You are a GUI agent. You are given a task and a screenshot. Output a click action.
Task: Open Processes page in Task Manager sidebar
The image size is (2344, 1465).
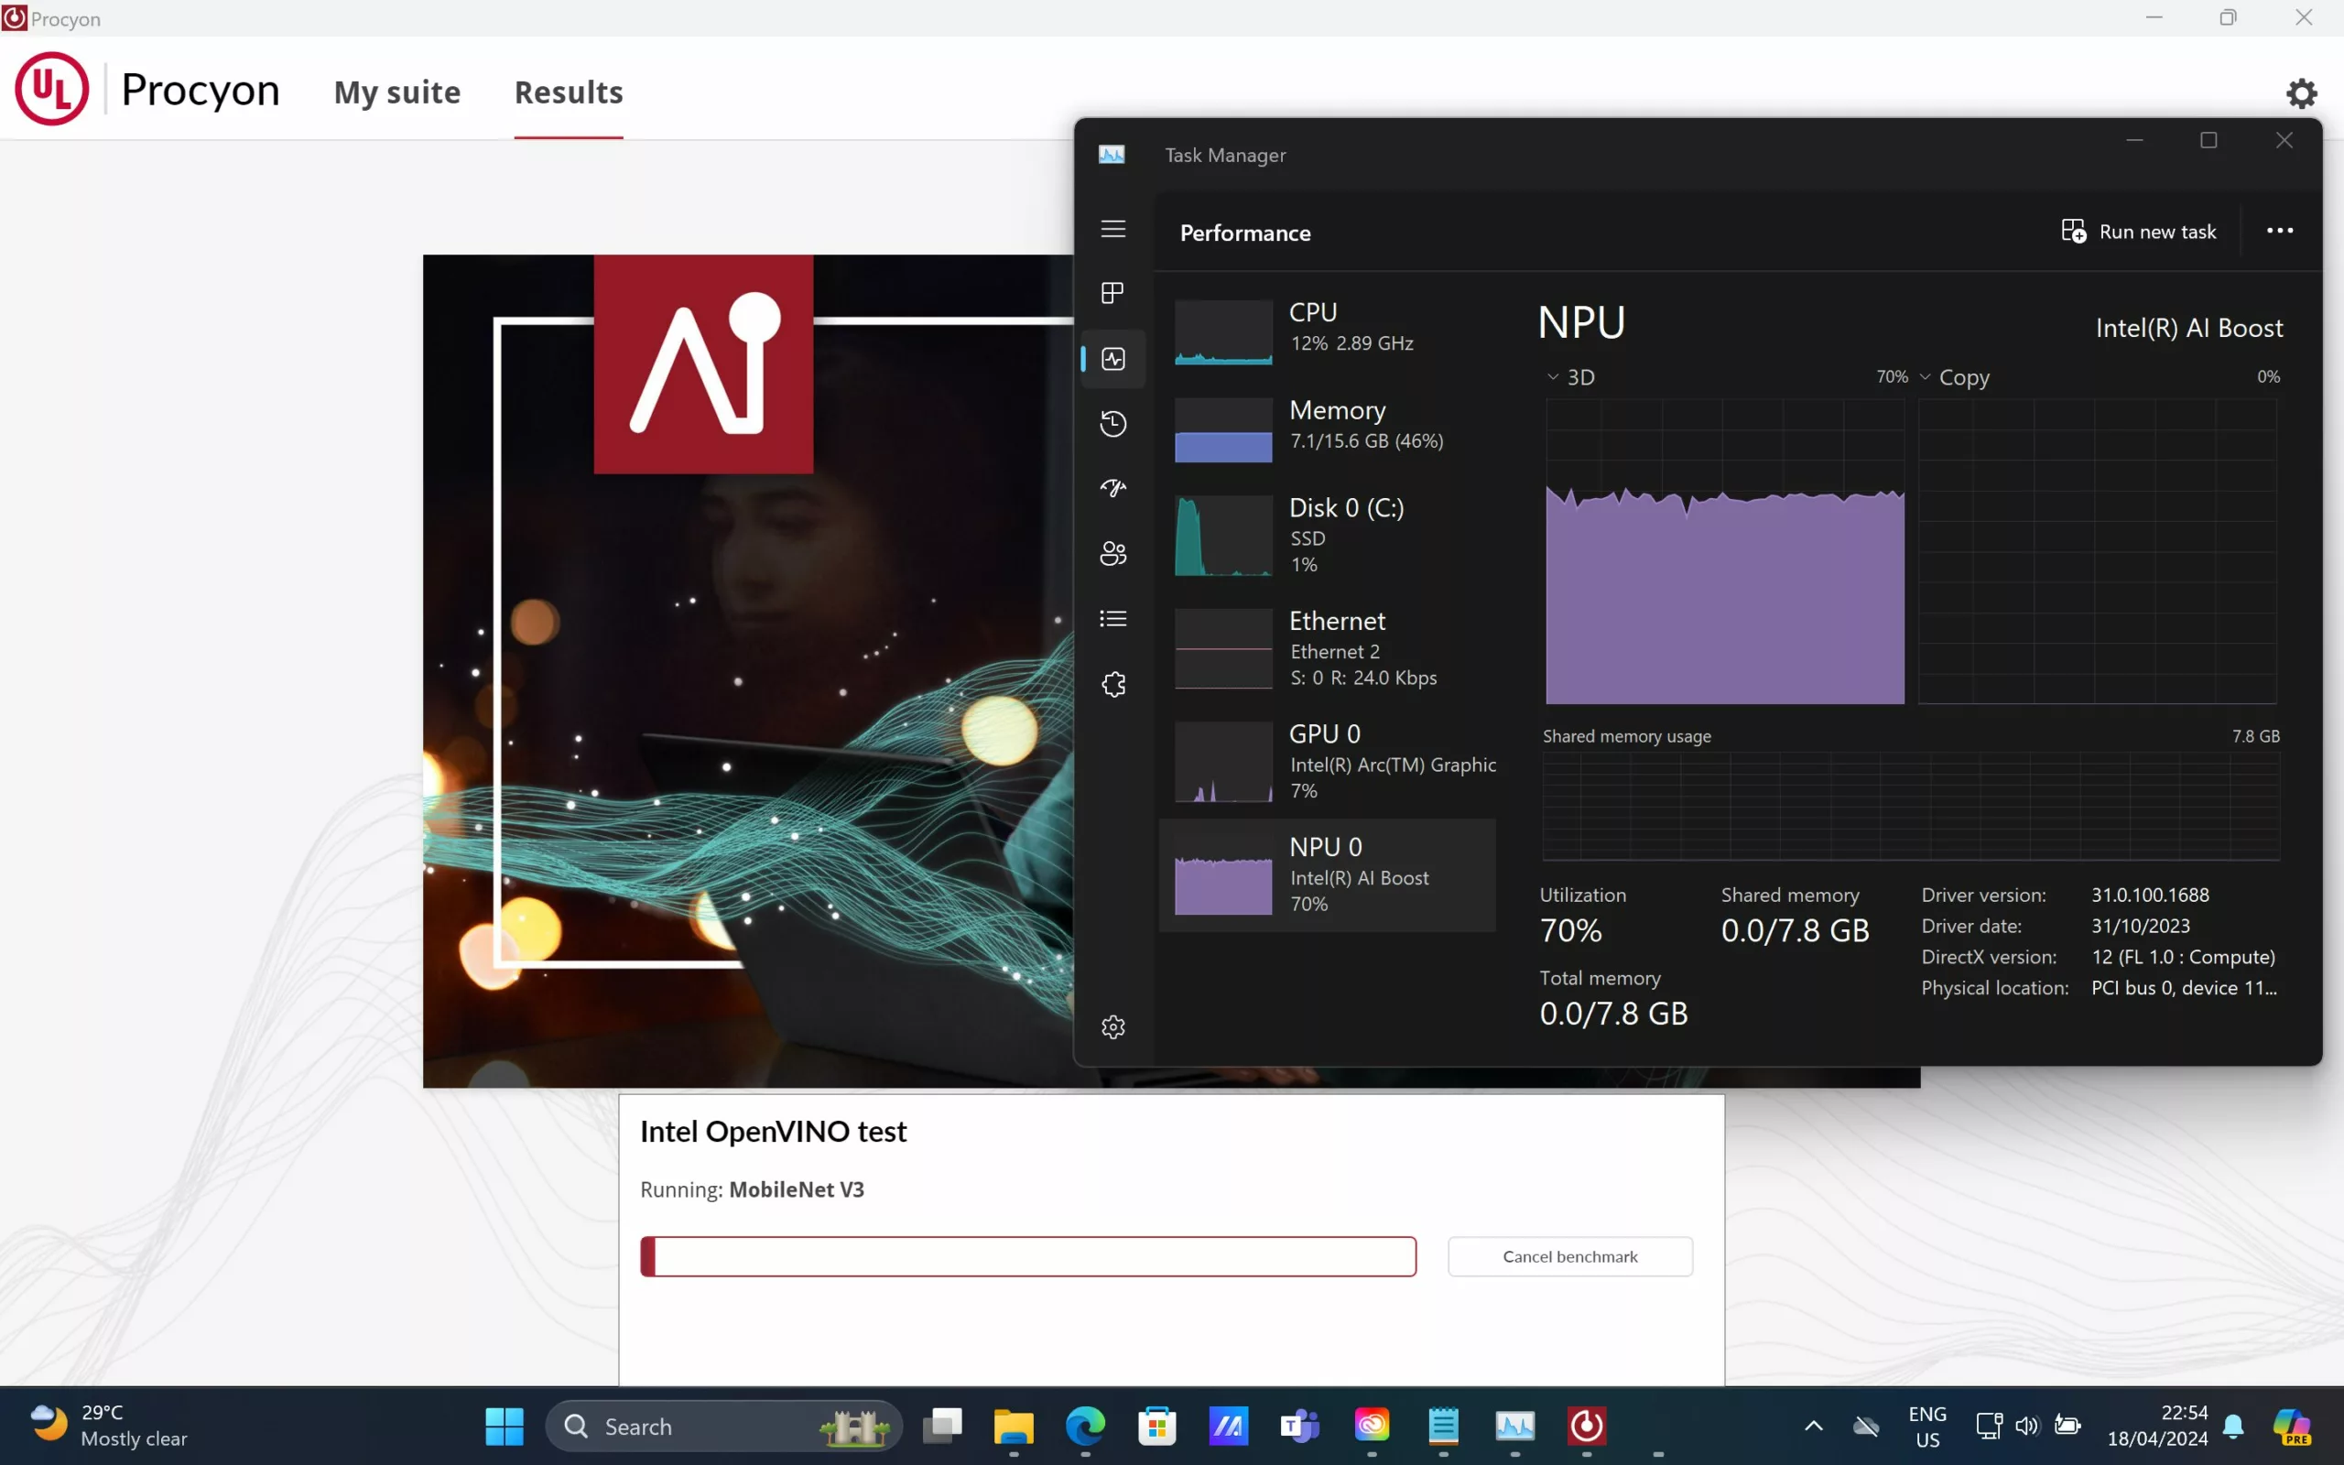coord(1112,294)
